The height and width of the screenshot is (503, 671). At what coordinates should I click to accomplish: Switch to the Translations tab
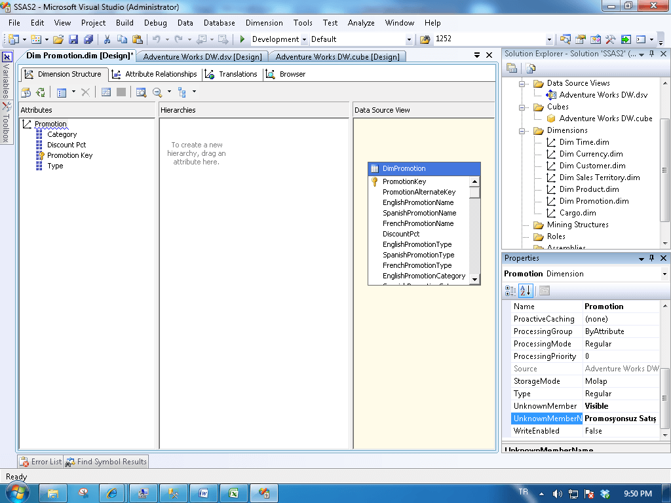pos(231,74)
